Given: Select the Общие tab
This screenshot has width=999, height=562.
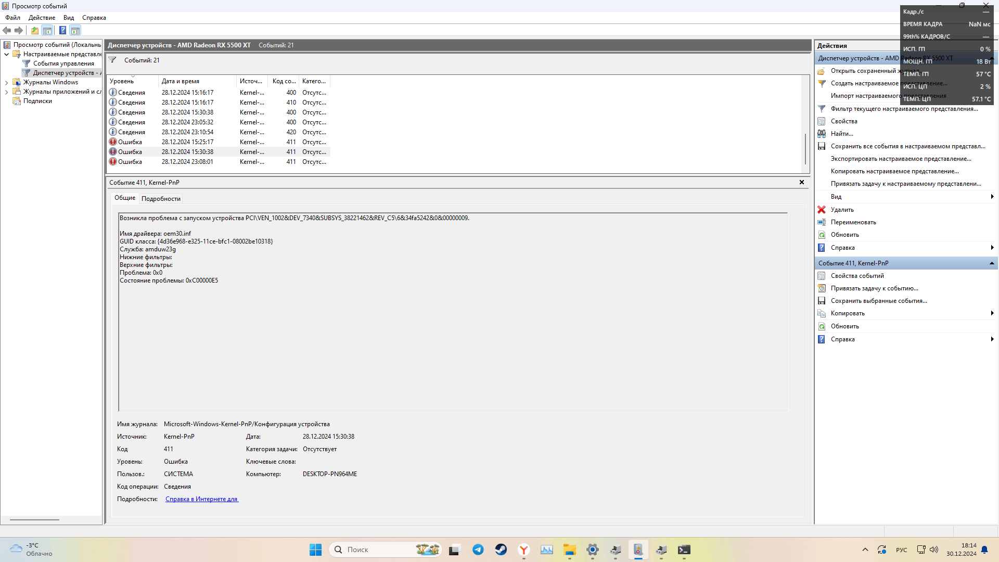Looking at the screenshot, I should coord(125,198).
